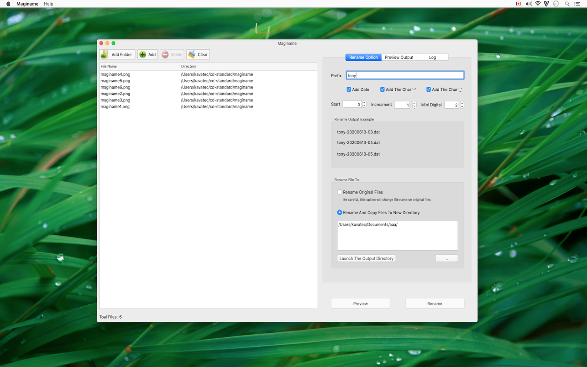Click the Add Folder toolbar icon
This screenshot has width=587, height=367.
tap(105, 55)
